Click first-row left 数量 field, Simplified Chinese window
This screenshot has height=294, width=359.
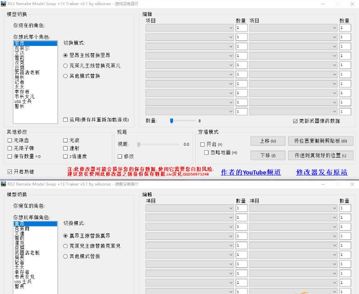tap(242, 28)
